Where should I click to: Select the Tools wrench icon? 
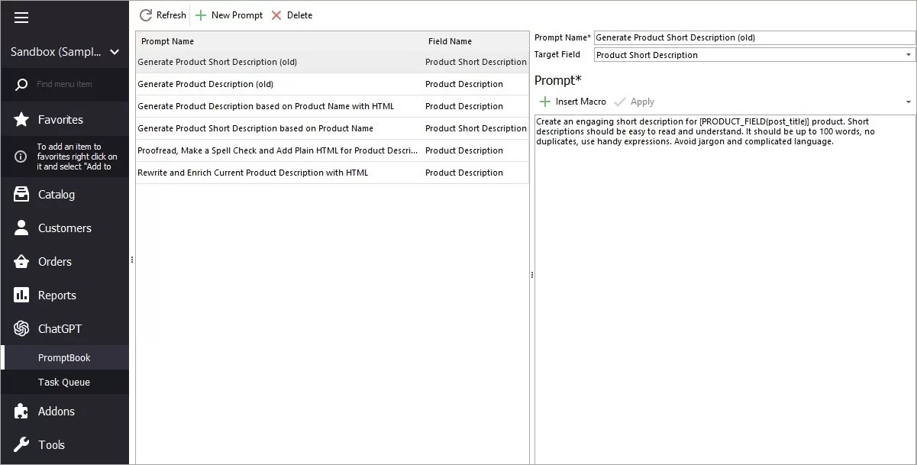(x=21, y=444)
